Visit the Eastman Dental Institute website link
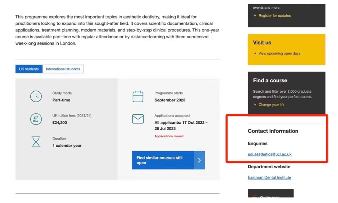Image resolution: width=338 pixels, height=203 pixels. point(269,178)
